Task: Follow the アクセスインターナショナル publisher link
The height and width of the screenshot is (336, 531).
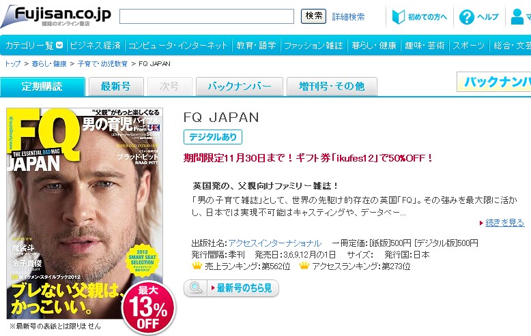Action: (x=274, y=243)
